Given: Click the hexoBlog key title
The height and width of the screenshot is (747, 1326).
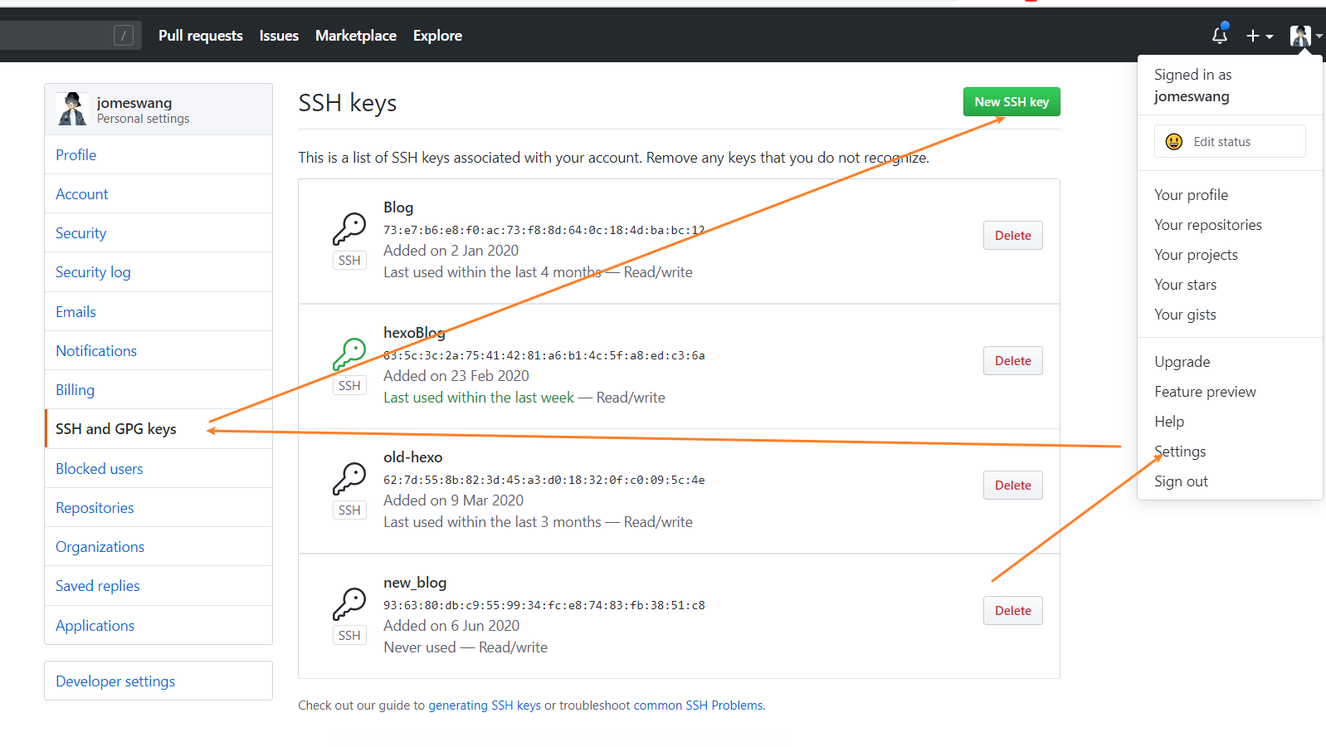Looking at the screenshot, I should point(414,333).
